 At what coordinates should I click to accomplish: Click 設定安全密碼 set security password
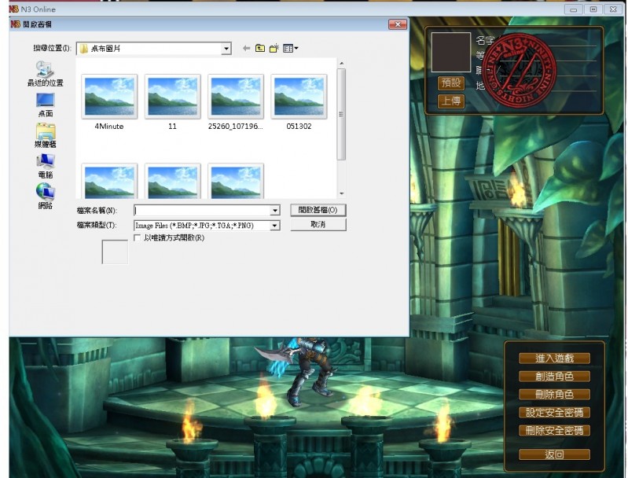tap(554, 412)
